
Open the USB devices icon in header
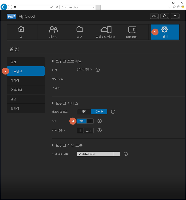(154, 16)
